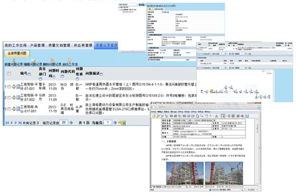Click 启动工作流 toolbar icon

[70, 60]
